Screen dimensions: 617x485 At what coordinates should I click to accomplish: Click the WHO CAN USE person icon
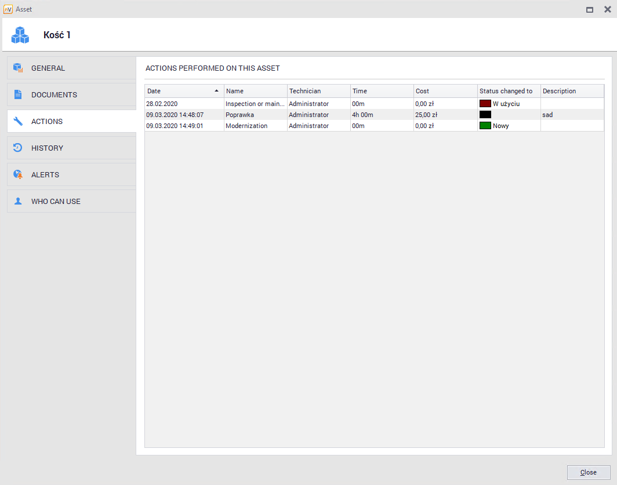pos(18,201)
